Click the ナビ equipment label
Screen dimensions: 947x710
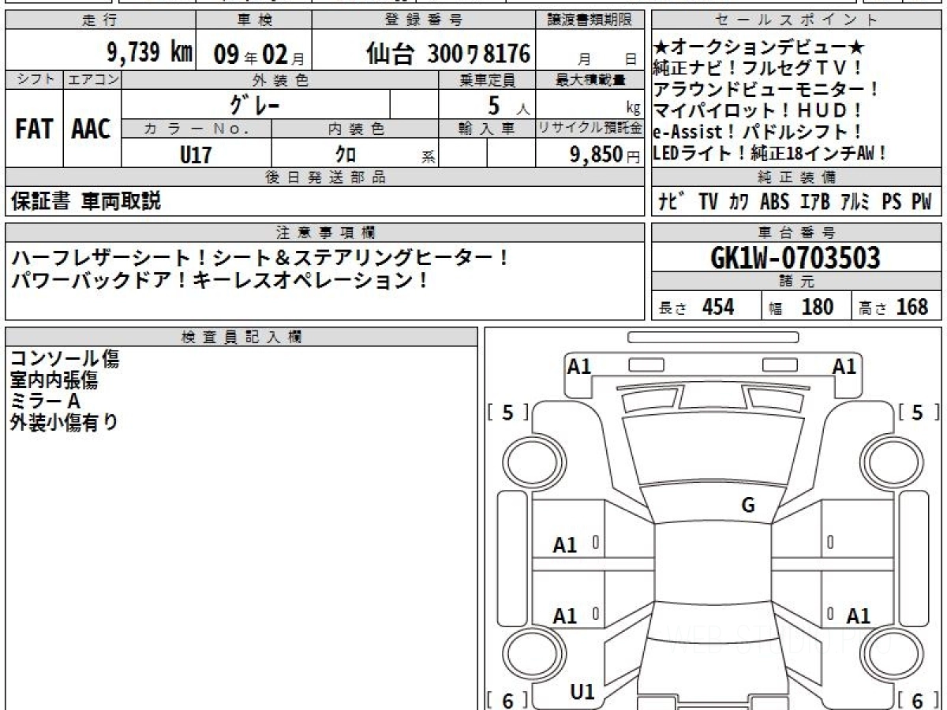click(x=672, y=202)
